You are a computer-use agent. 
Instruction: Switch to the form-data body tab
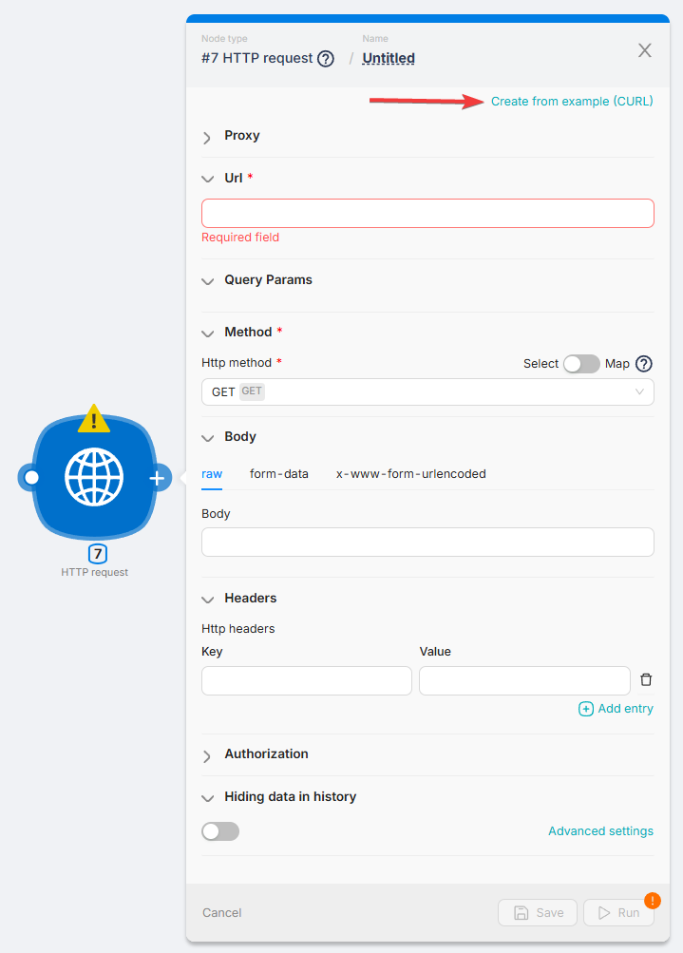tap(278, 473)
